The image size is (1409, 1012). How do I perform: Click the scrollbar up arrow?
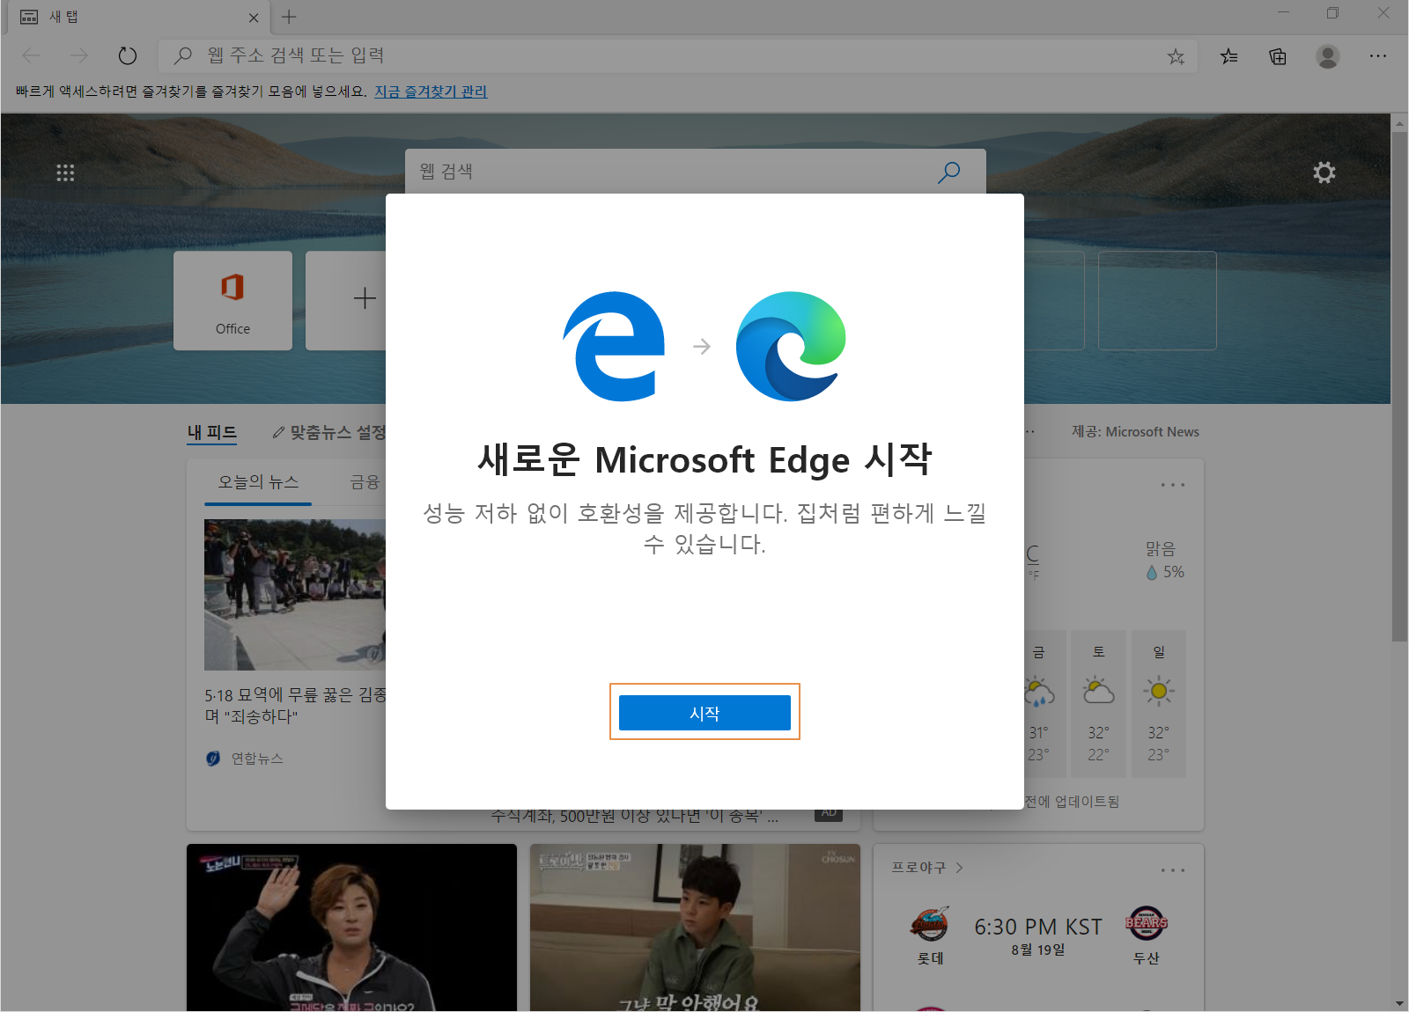[1399, 123]
